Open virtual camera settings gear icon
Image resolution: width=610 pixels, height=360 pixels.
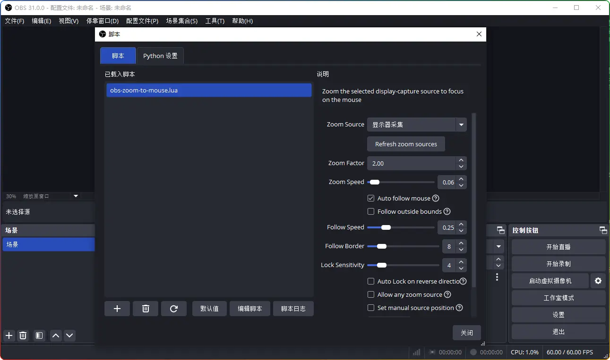(x=598, y=281)
